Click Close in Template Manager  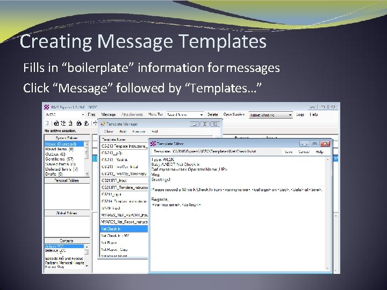click(109, 132)
